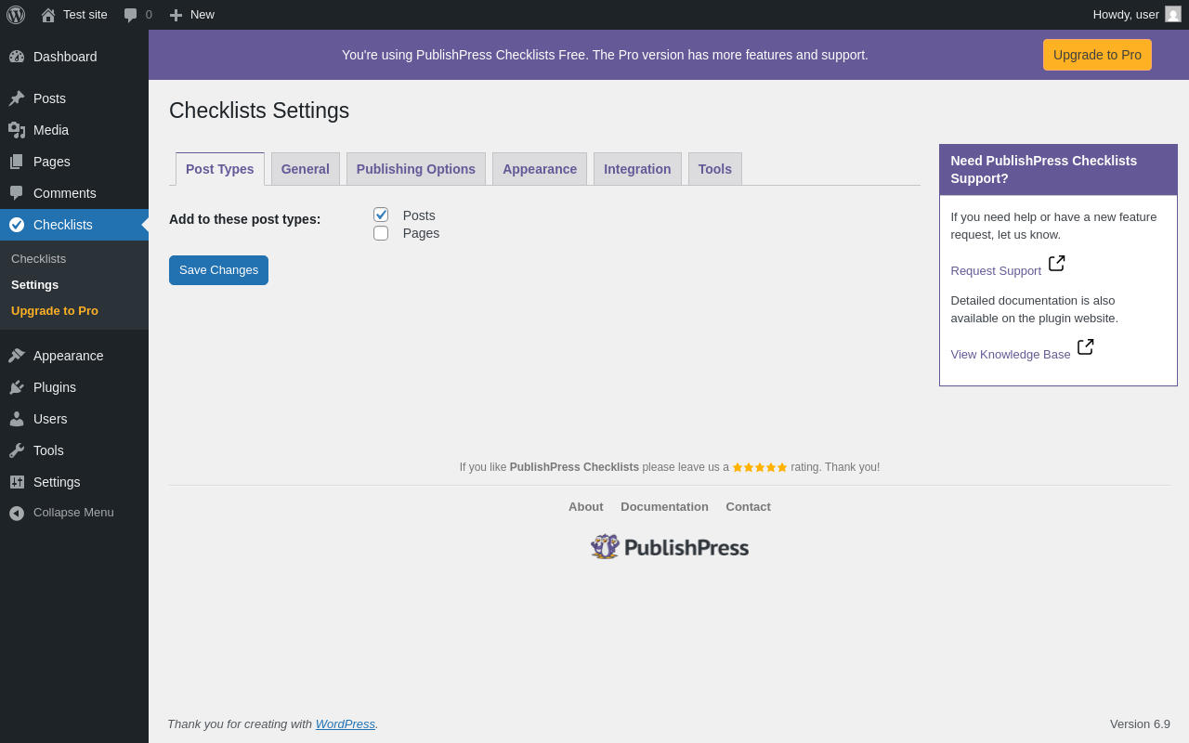This screenshot has width=1189, height=743.
Task: Click the WordPress logo icon
Action: coord(16,15)
